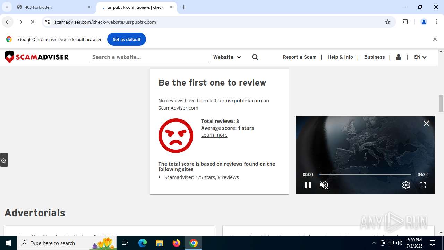Screen dimensions: 444x250
Task: Enter fullscreen on the video player
Action: tap(422, 185)
